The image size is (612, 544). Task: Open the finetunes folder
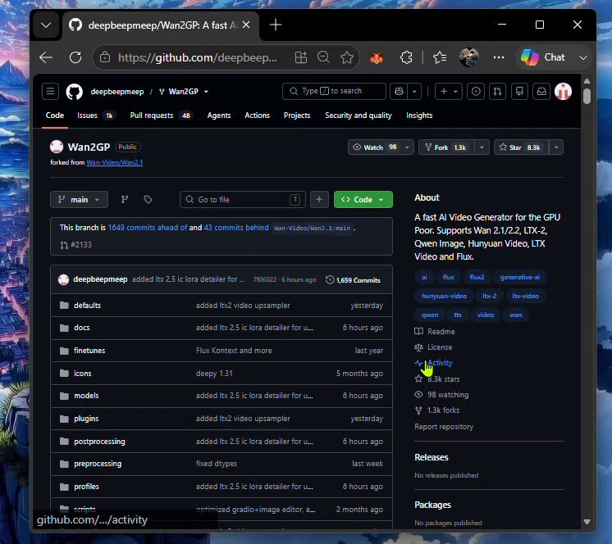[89, 351]
